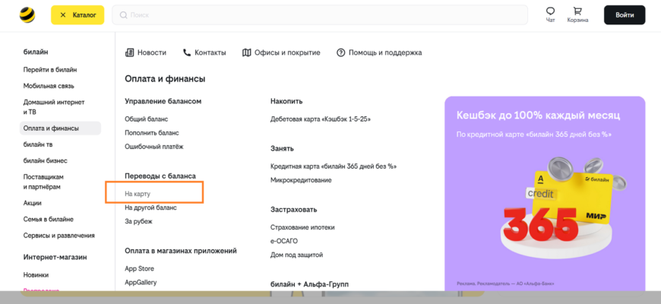Open the На другой баланс link
Viewport: 661px width, 304px height.
point(150,207)
